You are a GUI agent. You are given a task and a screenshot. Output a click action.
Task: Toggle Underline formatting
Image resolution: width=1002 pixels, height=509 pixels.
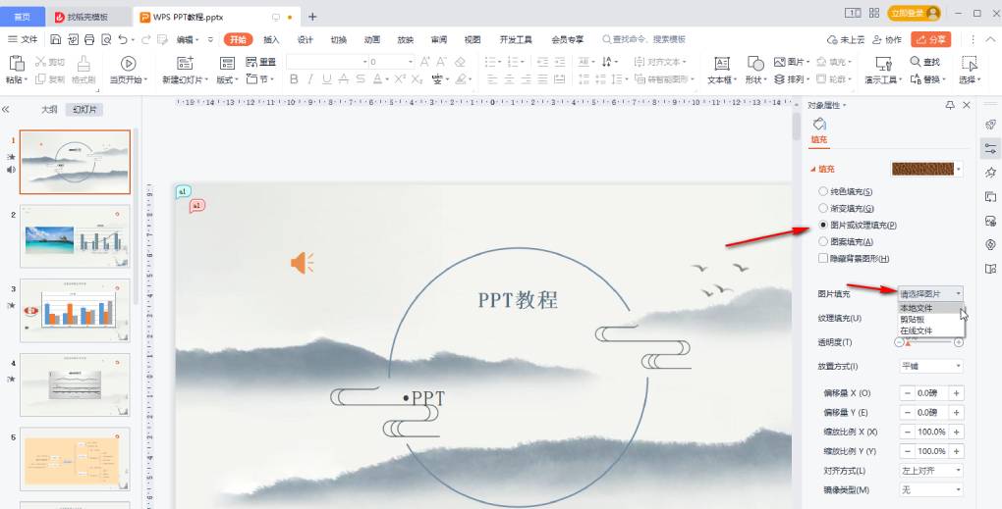[327, 79]
